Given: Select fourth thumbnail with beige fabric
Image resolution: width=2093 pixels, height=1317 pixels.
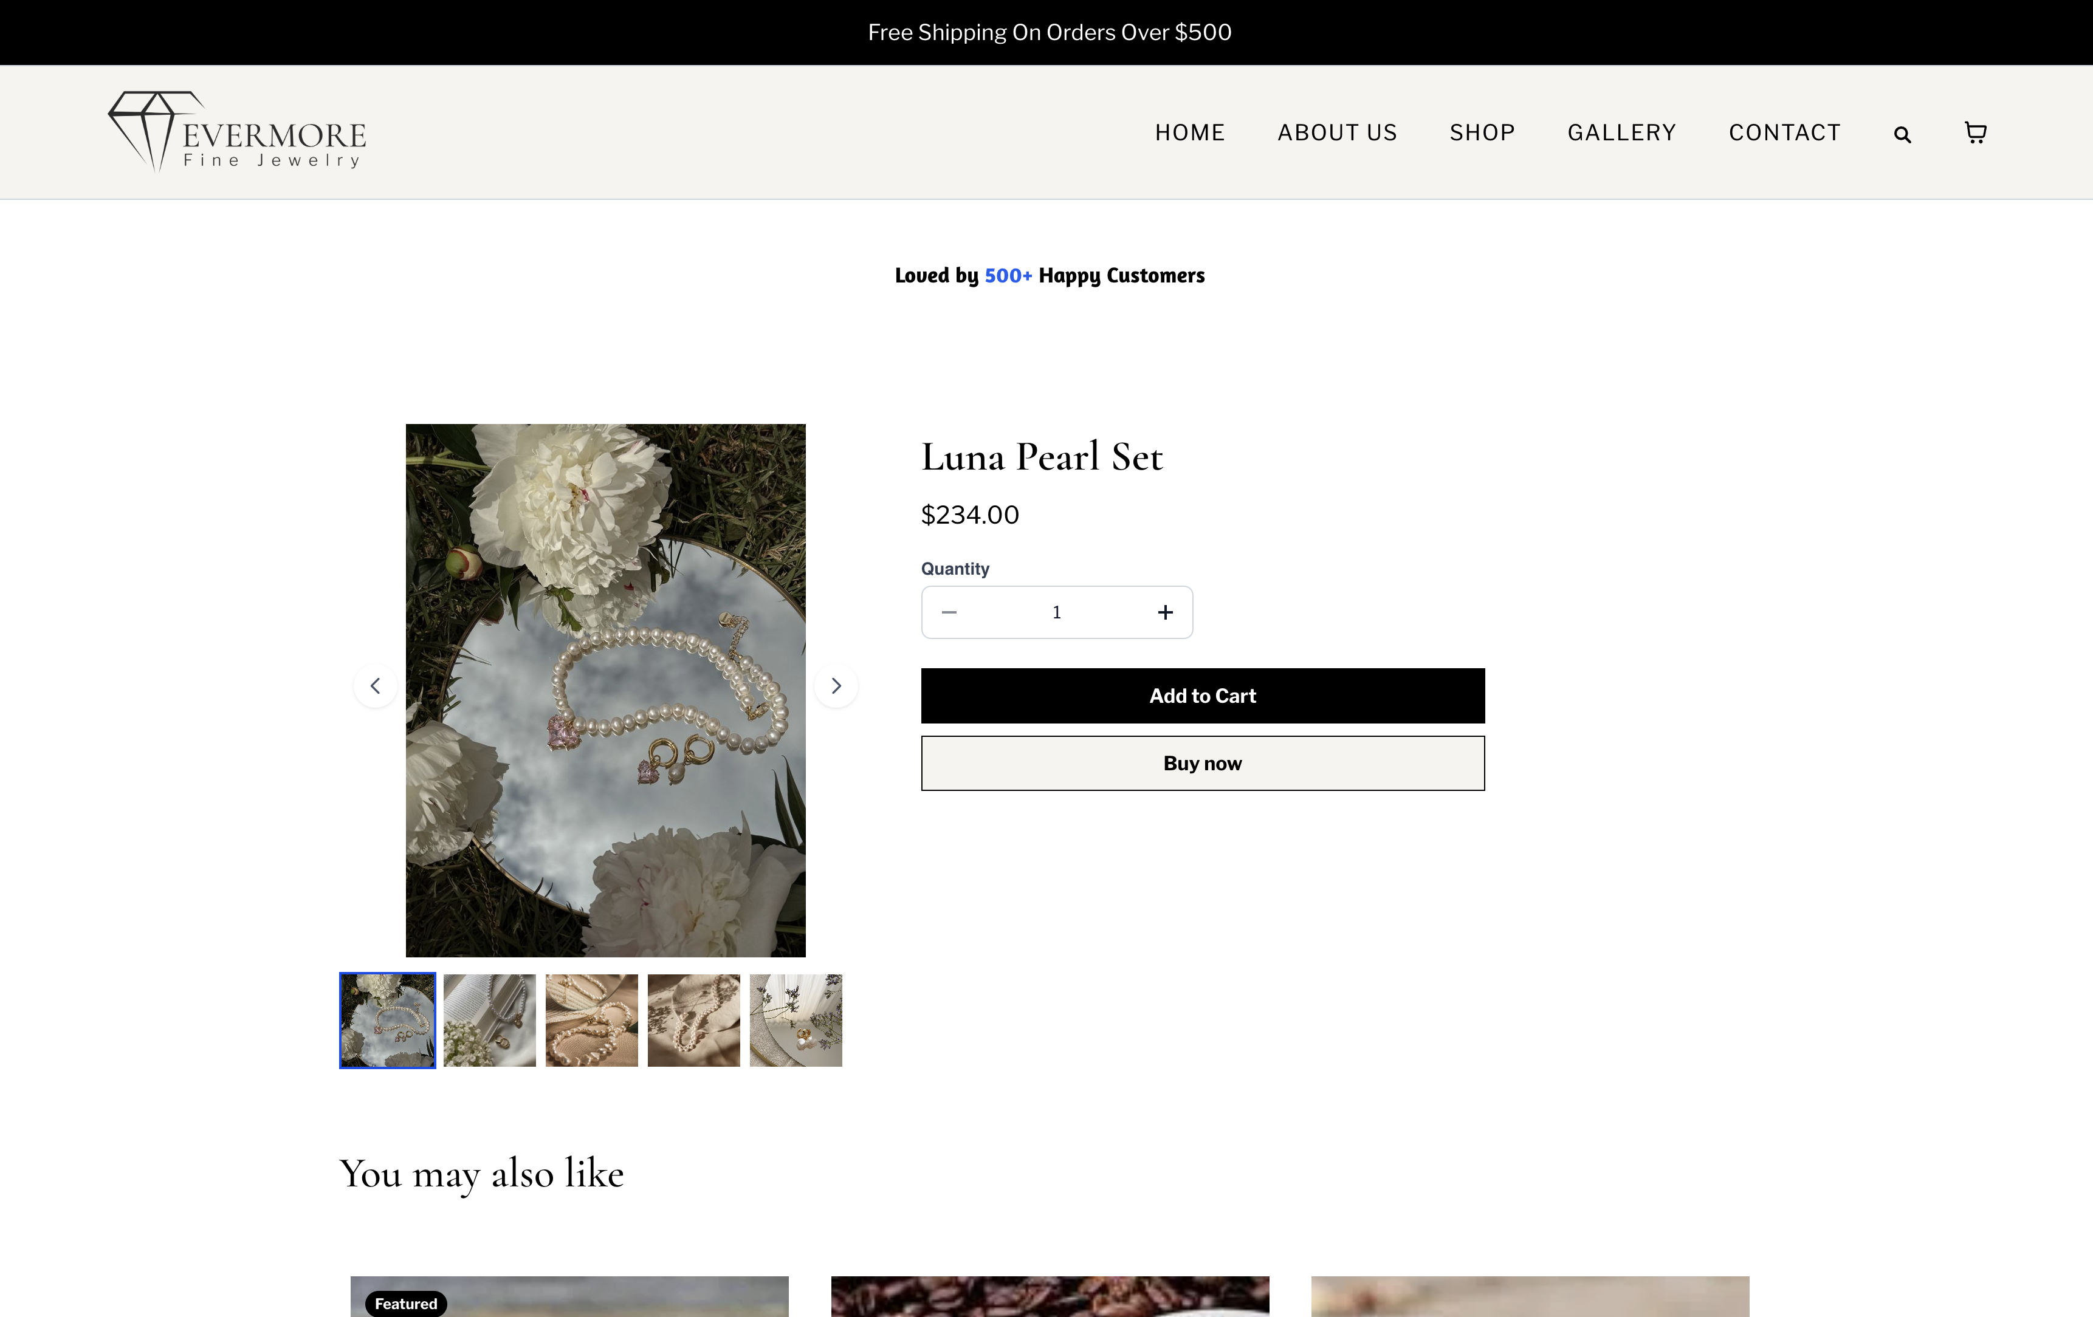Looking at the screenshot, I should 693,1021.
